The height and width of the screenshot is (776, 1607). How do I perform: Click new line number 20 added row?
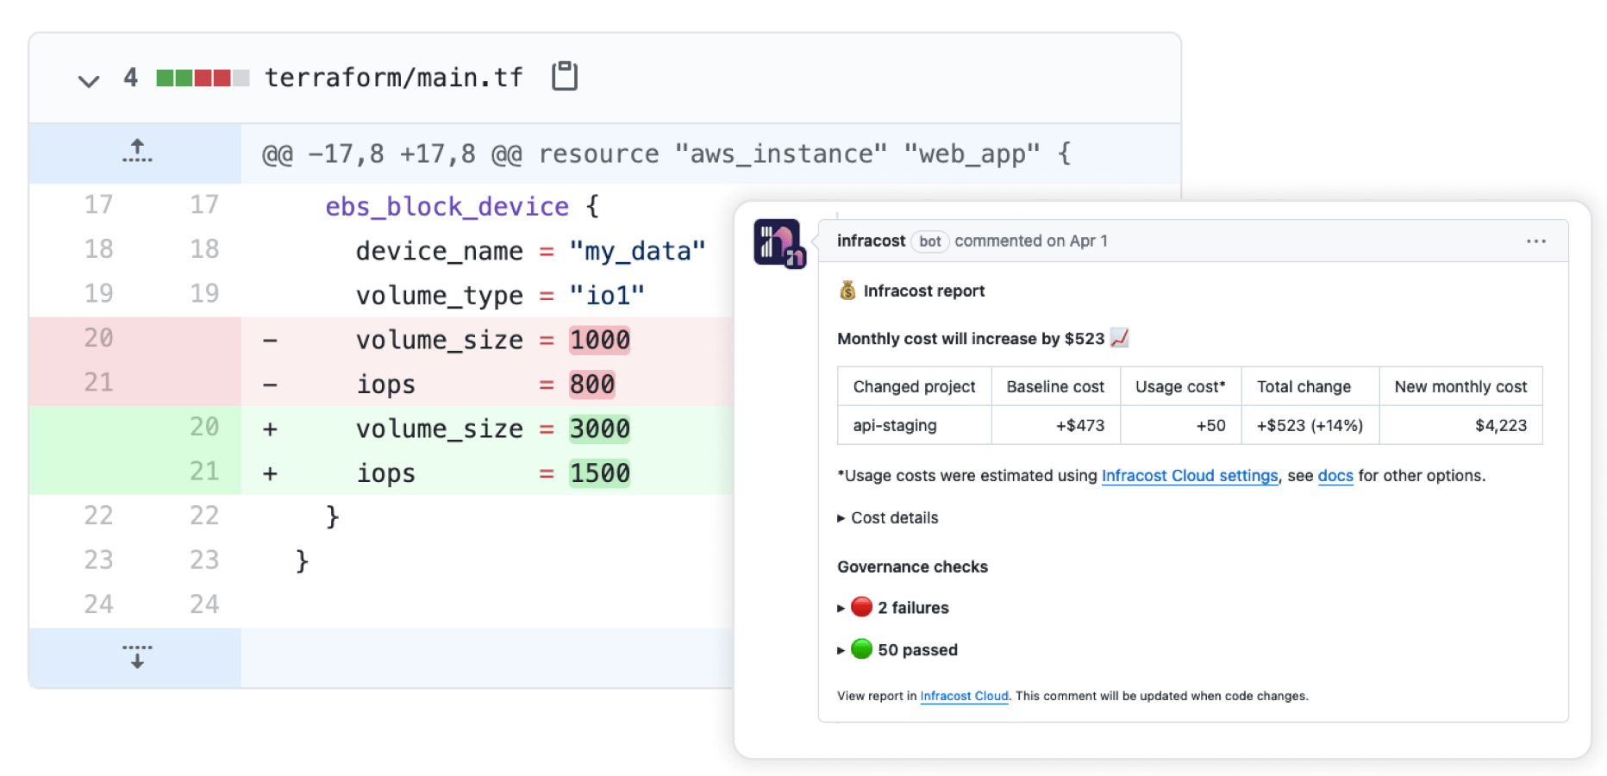click(x=204, y=427)
